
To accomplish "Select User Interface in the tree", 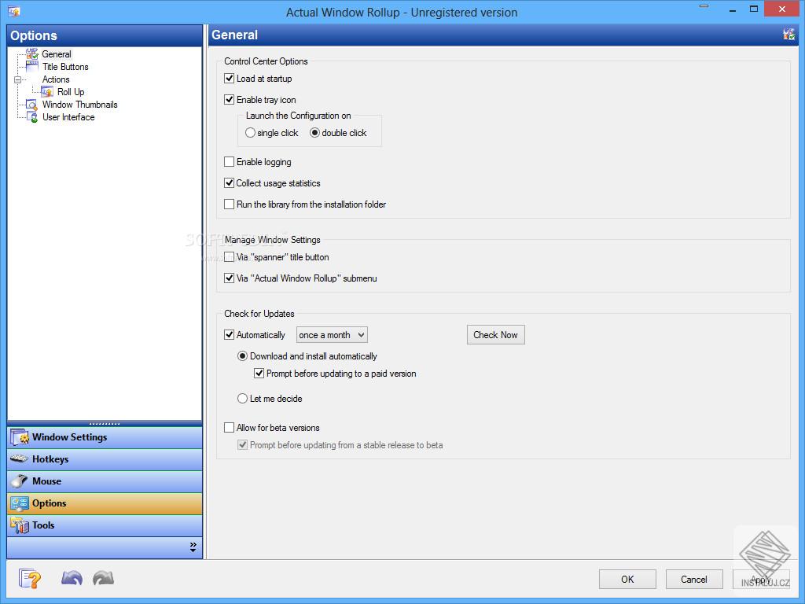I will tap(68, 117).
